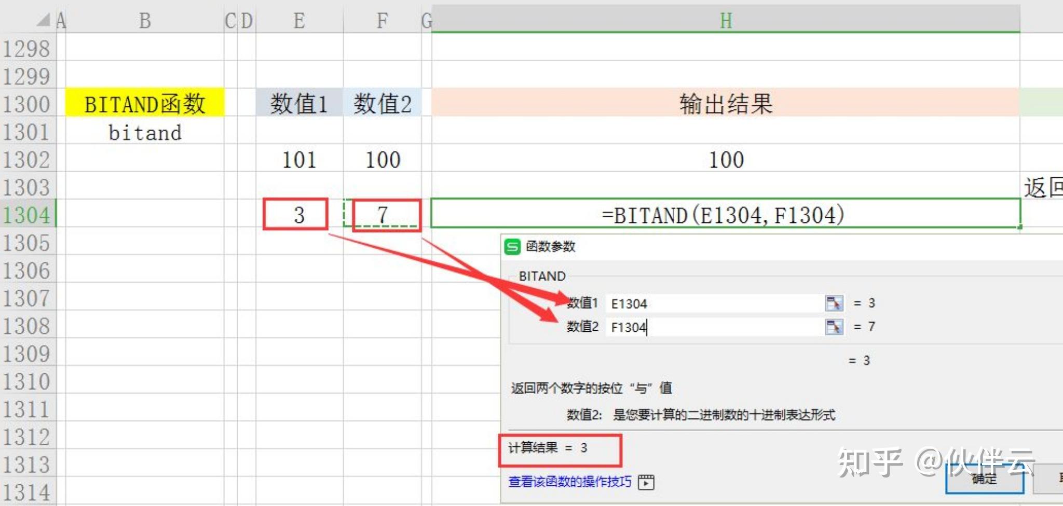Click the formula cell =BITAND(E1304,F1304)

point(726,214)
